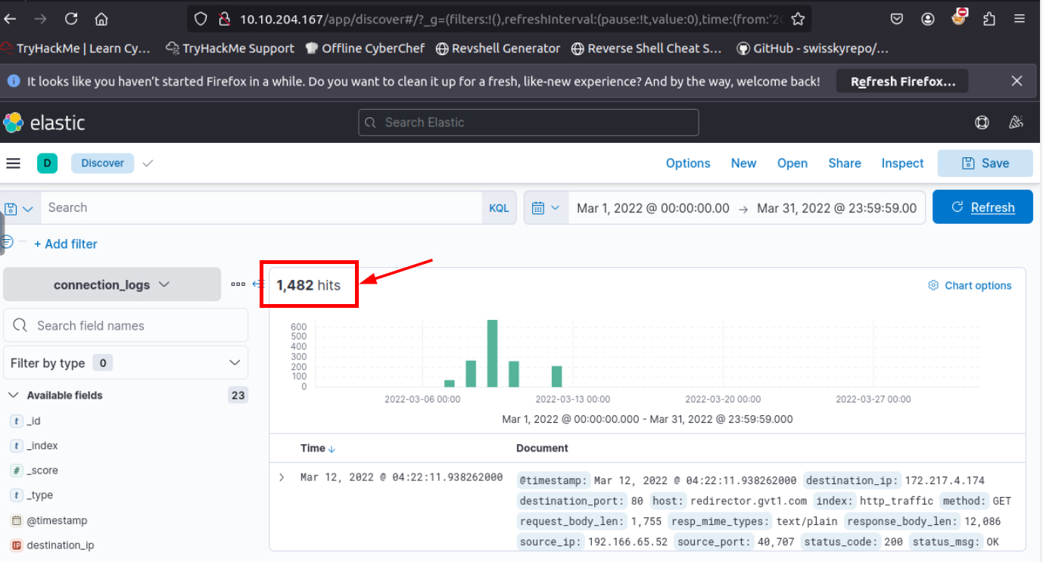Edit start date Mar 1, 2022
1043x562 pixels.
[653, 208]
